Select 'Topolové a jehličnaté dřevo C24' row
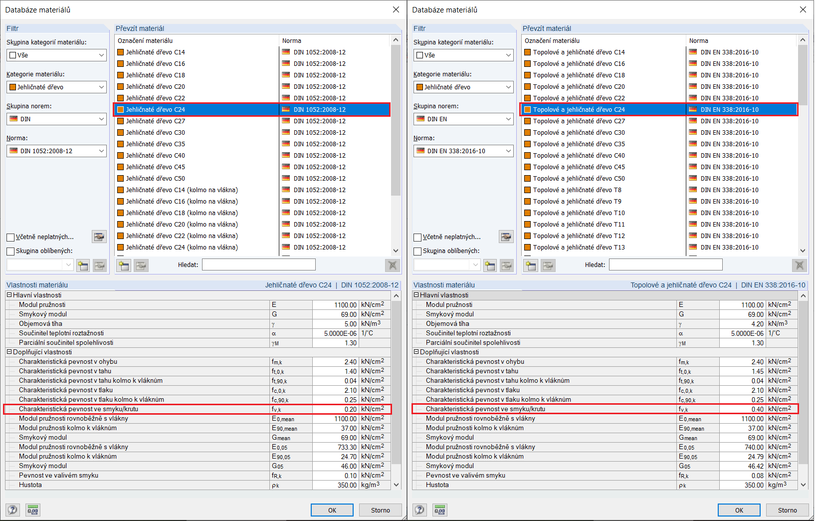This screenshot has height=521, width=815. click(659, 109)
